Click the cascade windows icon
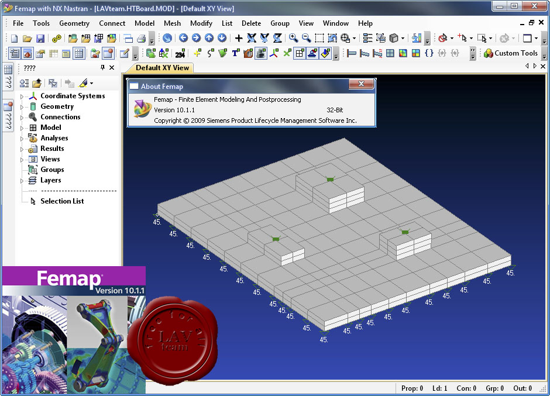Screen dimensions: 550x396 point(128,38)
